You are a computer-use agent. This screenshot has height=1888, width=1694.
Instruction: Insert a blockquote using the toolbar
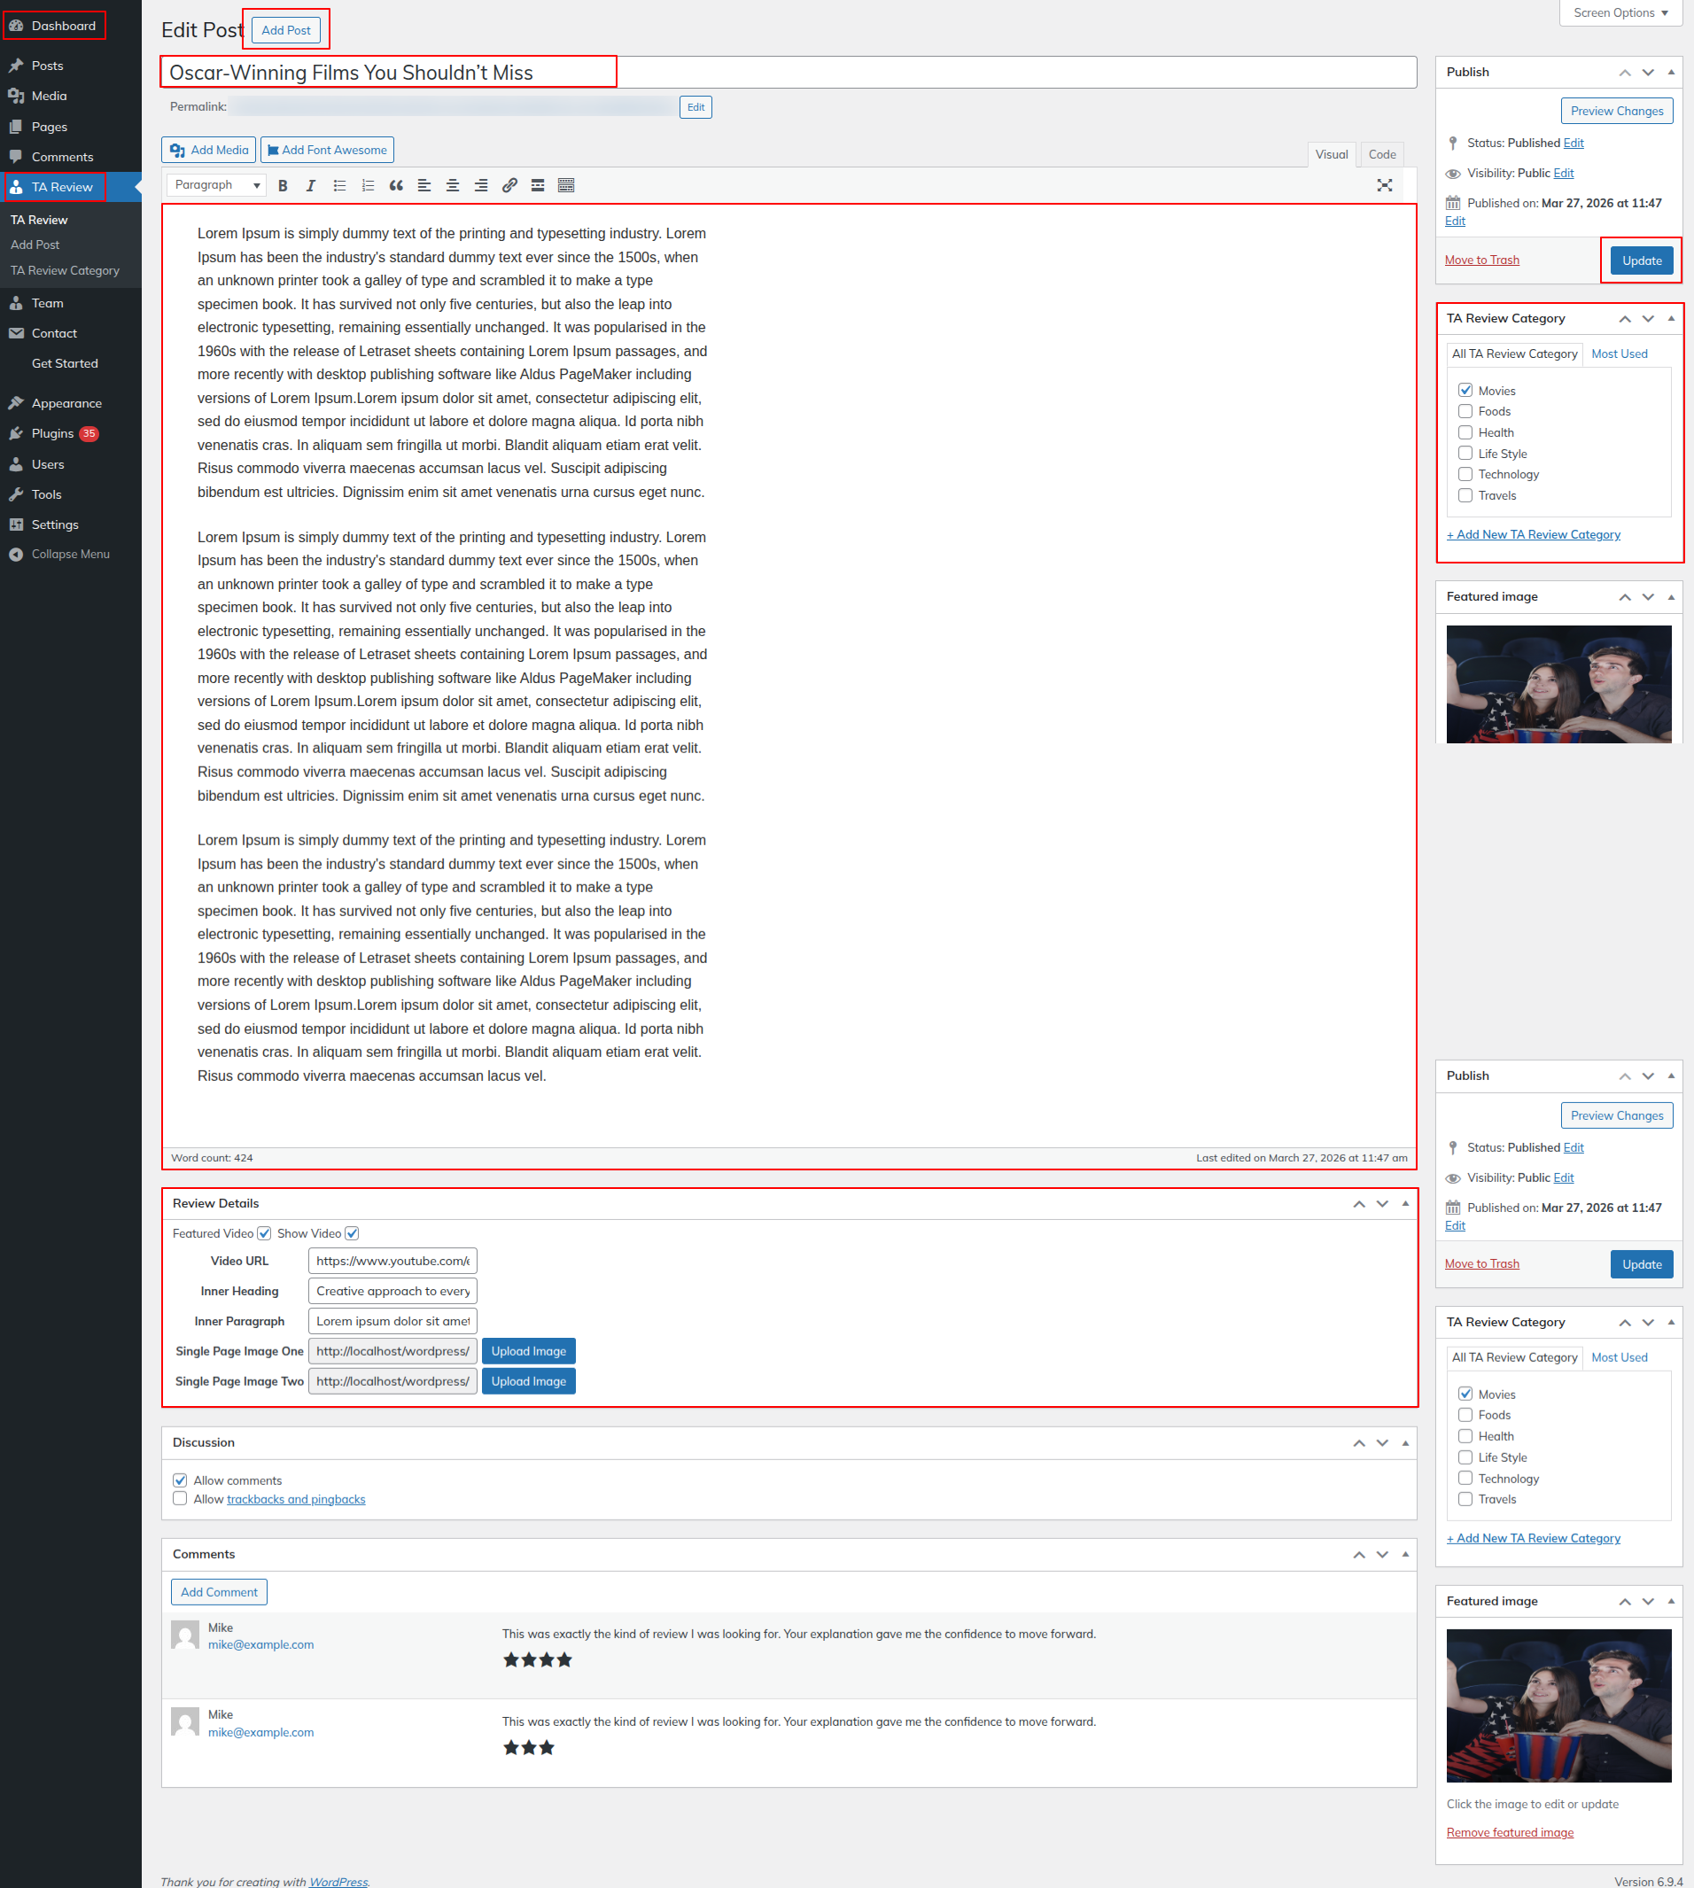[395, 186]
